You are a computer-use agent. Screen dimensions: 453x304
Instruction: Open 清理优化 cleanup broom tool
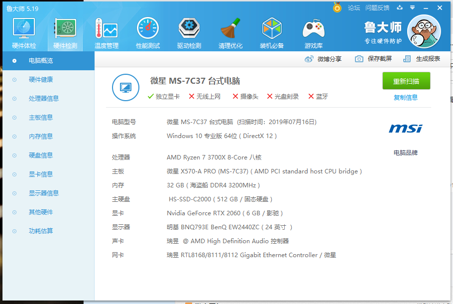coord(230,33)
